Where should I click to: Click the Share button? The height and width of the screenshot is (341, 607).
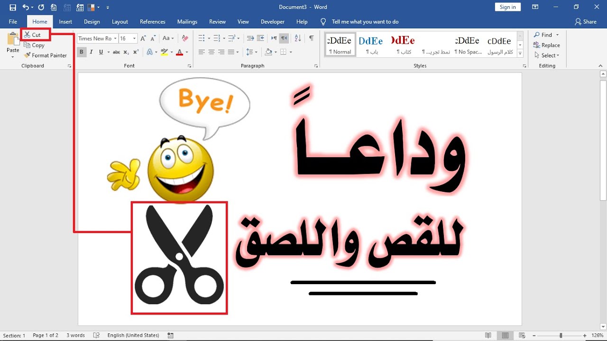(586, 22)
